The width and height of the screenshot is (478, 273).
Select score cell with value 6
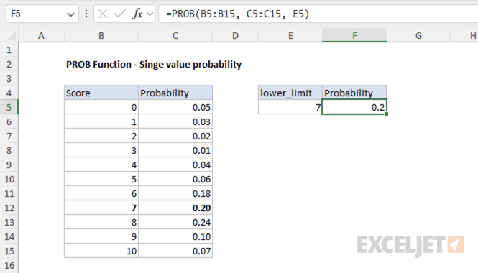101,193
